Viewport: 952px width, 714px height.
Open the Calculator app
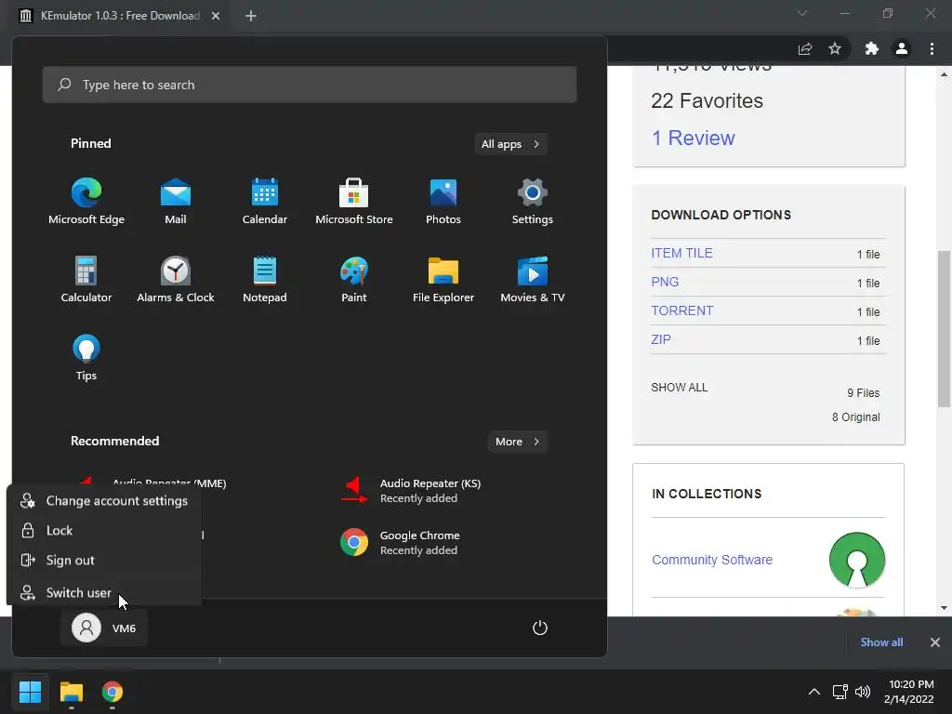[x=86, y=279]
